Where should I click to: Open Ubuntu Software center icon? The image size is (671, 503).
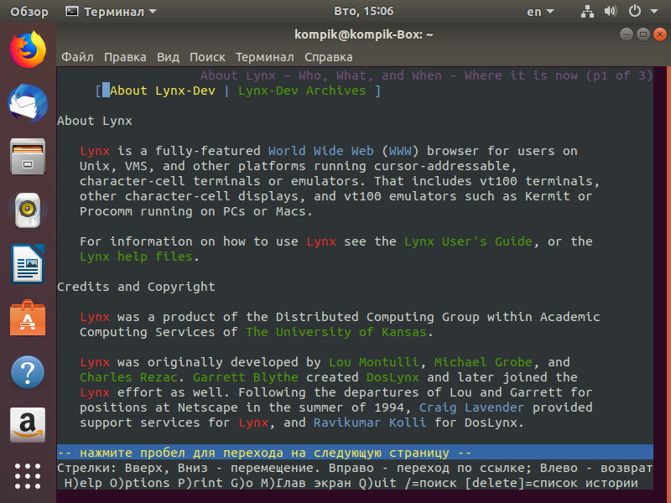(x=28, y=318)
